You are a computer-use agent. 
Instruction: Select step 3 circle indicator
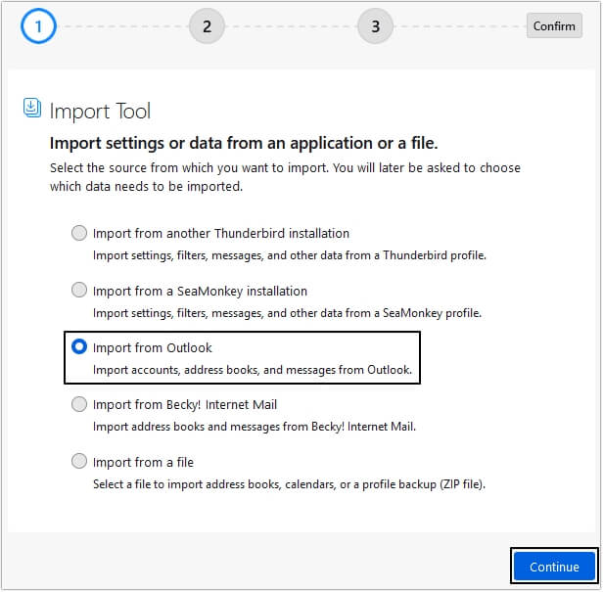click(375, 26)
